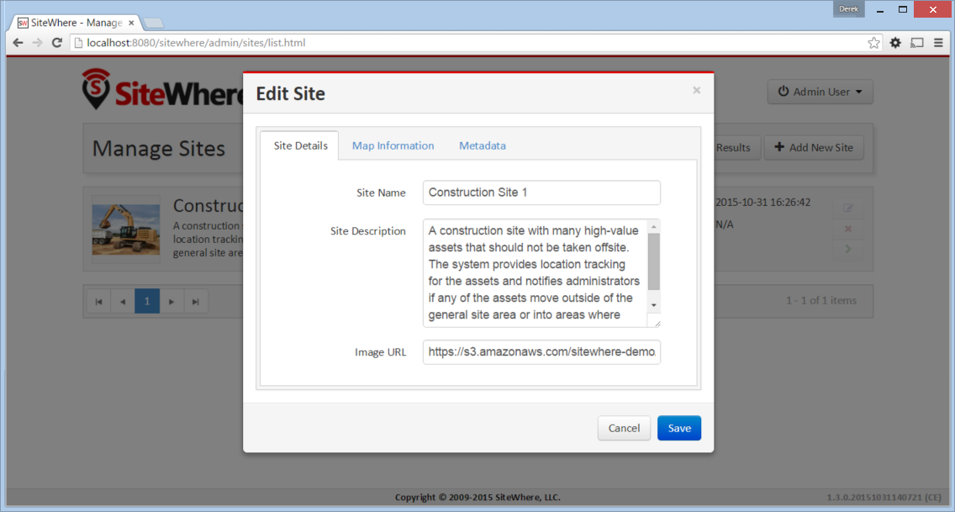Edit the Construction site using pencil icon

[847, 208]
